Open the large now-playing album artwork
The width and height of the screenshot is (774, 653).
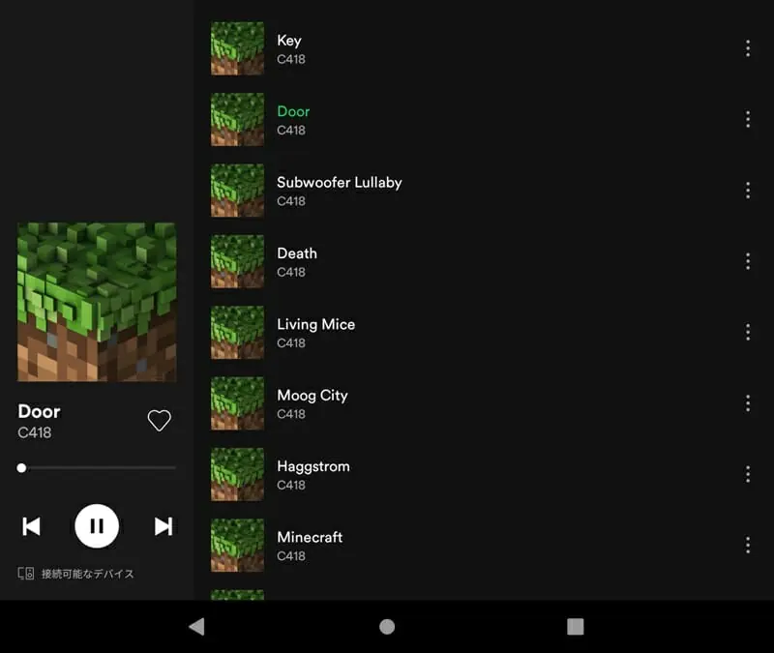click(x=97, y=302)
